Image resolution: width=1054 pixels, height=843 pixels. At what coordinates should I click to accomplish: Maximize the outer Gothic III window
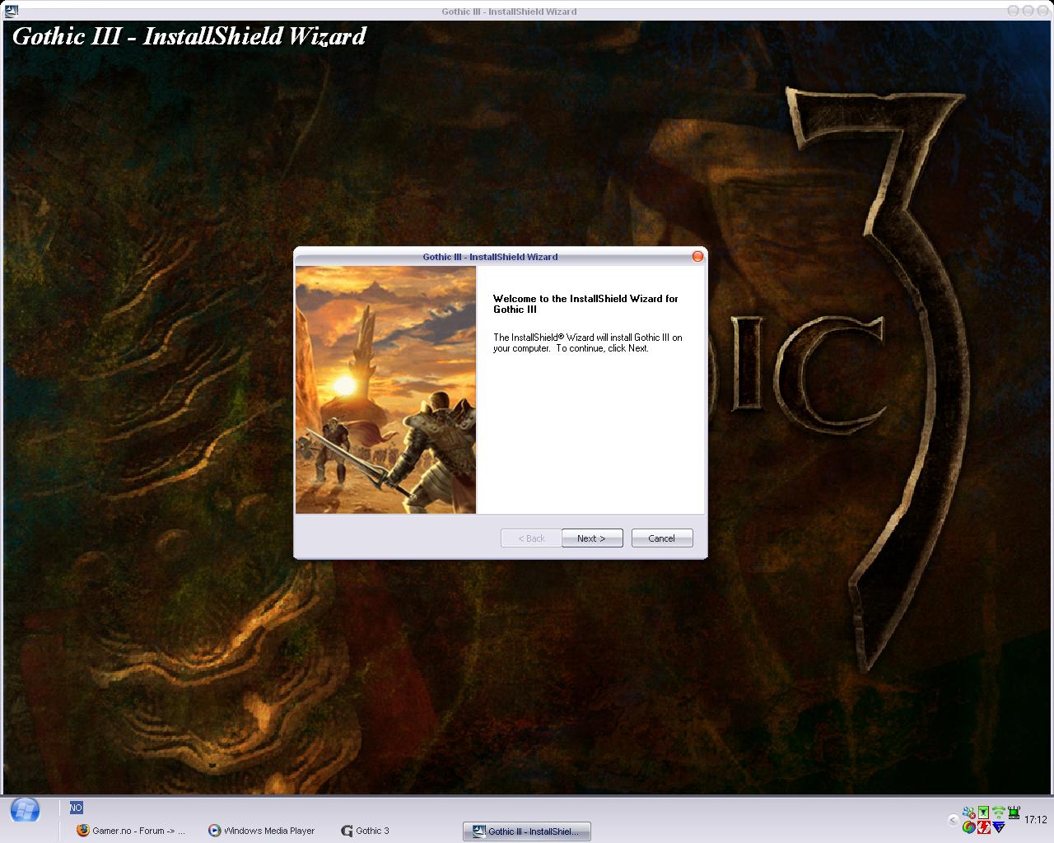click(x=1028, y=11)
